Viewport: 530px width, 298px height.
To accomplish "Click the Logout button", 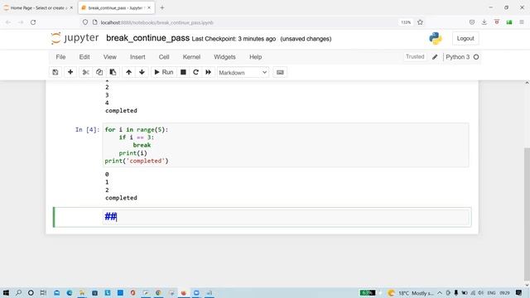I will [465, 39].
